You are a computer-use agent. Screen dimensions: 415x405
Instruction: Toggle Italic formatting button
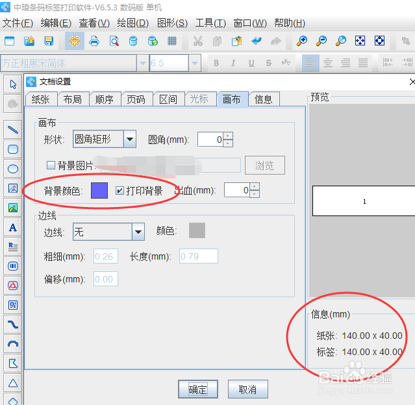(233, 63)
